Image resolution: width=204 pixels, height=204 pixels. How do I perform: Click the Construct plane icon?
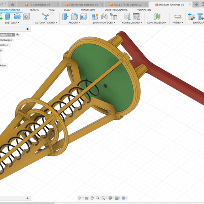pos(157,17)
